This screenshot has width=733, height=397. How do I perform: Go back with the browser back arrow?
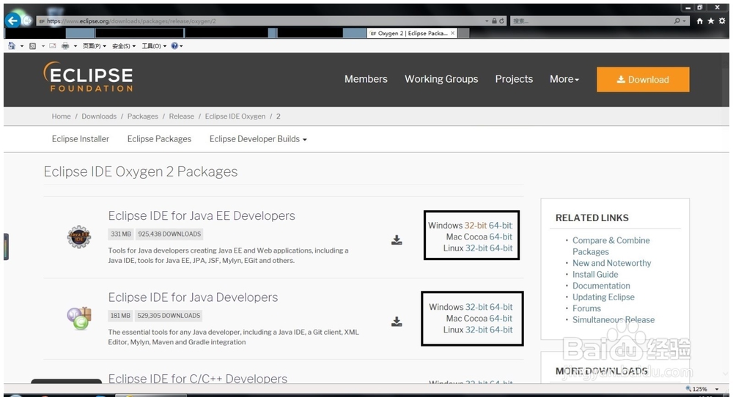(12, 21)
